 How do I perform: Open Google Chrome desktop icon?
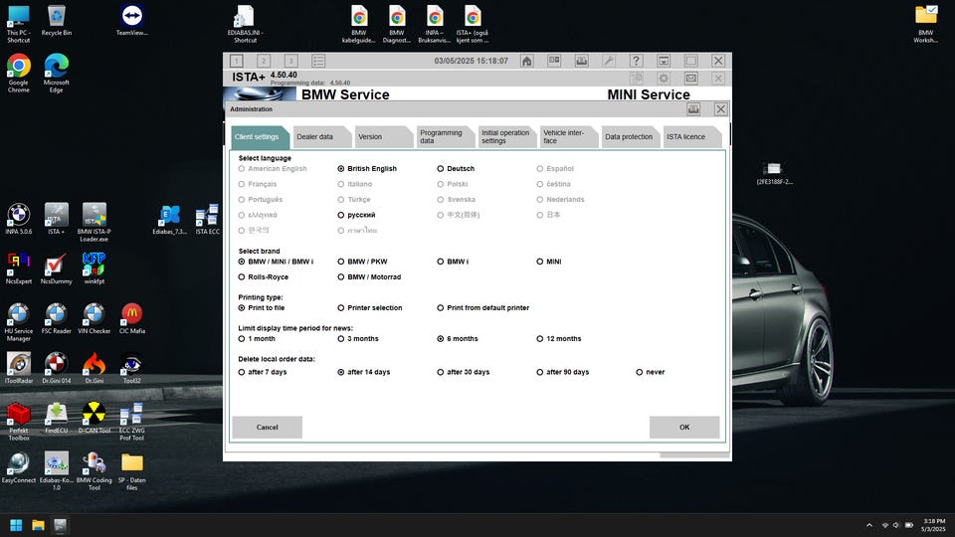point(18,74)
